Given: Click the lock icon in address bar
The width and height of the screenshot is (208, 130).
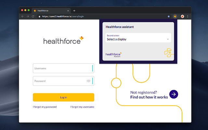Looking at the screenshot, I should click(39, 16).
